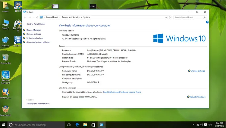Image resolution: width=226 pixels, height=128 pixels.
Task: Click the recent locations dropdown arrow
Action: [33, 17]
